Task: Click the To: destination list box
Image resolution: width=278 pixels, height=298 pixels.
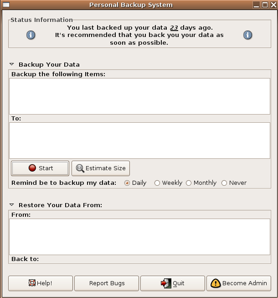Action: click(139, 141)
